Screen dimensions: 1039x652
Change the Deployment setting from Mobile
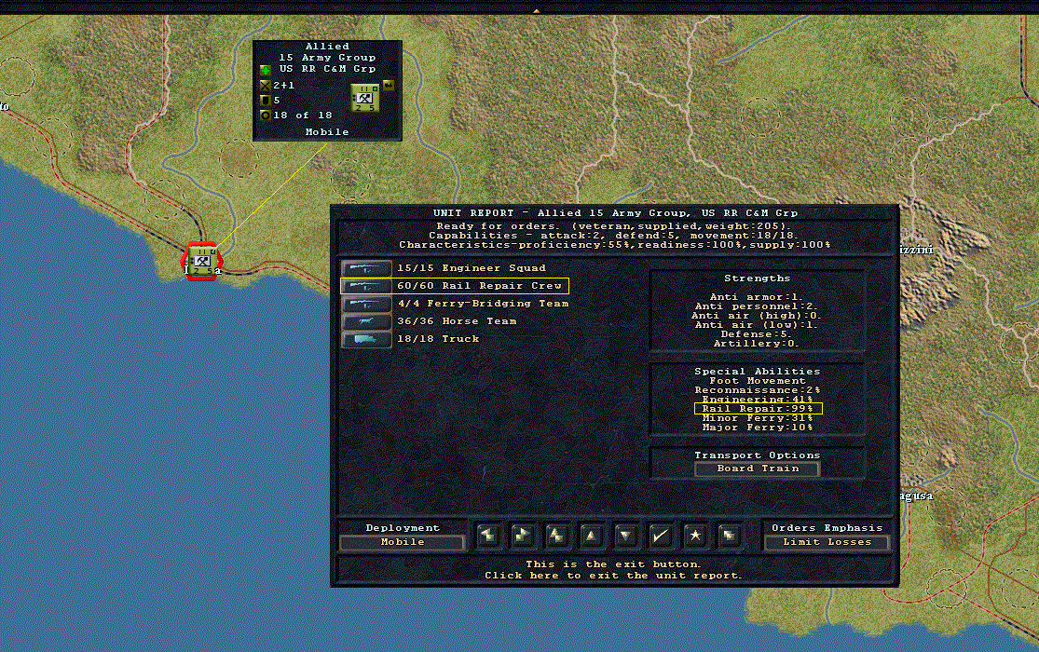pyautogui.click(x=403, y=542)
